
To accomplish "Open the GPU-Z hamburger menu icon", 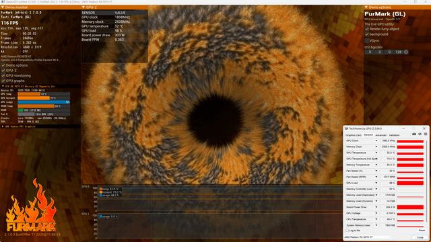I will [426, 134].
